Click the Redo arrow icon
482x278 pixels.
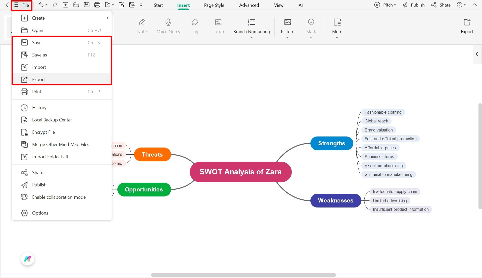55,5
